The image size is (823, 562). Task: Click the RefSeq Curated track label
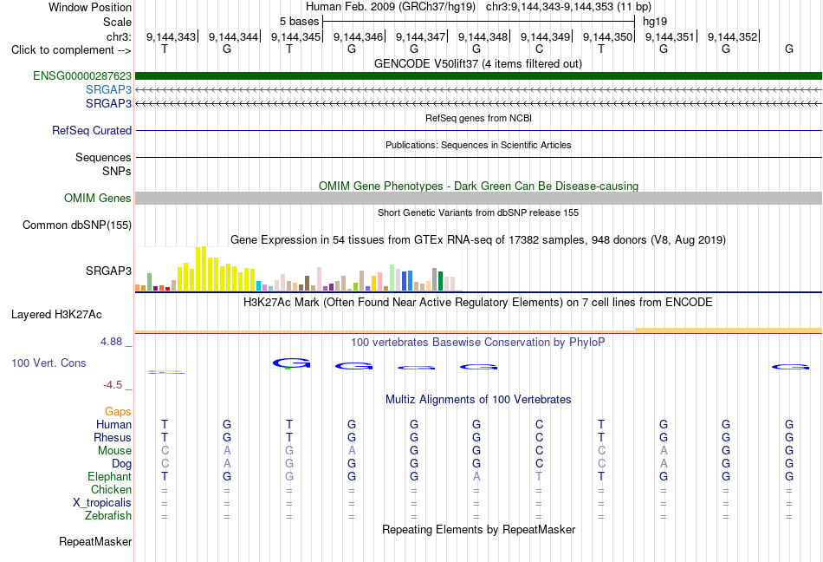[92, 130]
